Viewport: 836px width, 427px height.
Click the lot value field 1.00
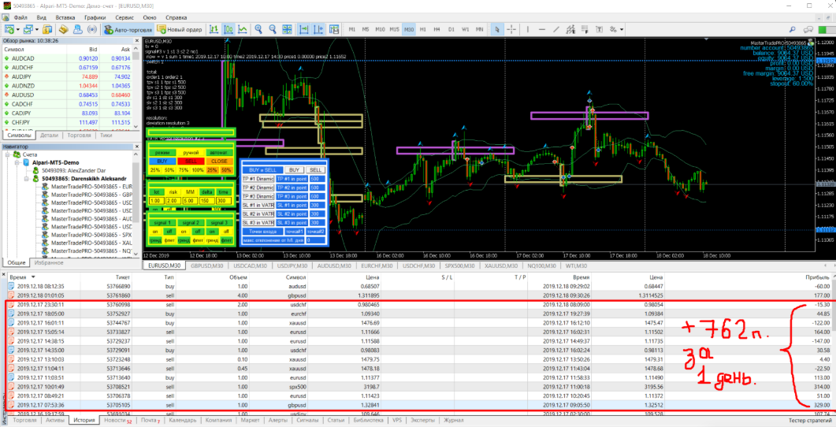156,200
